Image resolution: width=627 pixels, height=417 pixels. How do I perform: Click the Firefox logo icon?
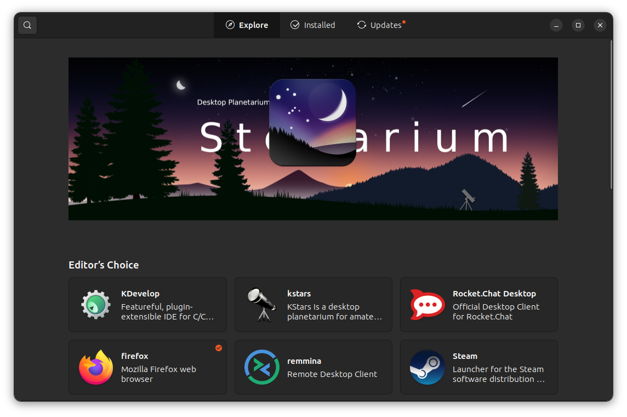click(96, 367)
